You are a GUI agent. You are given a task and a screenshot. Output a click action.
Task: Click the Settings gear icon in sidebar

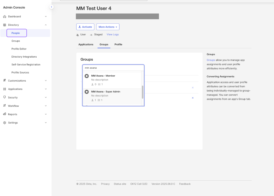[5, 123]
